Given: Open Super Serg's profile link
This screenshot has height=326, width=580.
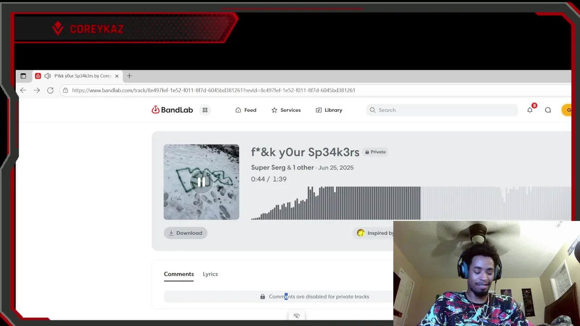Looking at the screenshot, I should [268, 168].
